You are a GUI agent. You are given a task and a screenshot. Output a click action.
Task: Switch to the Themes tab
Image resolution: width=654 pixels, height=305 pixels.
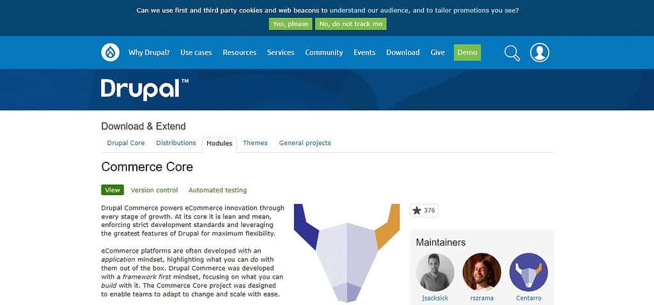255,143
